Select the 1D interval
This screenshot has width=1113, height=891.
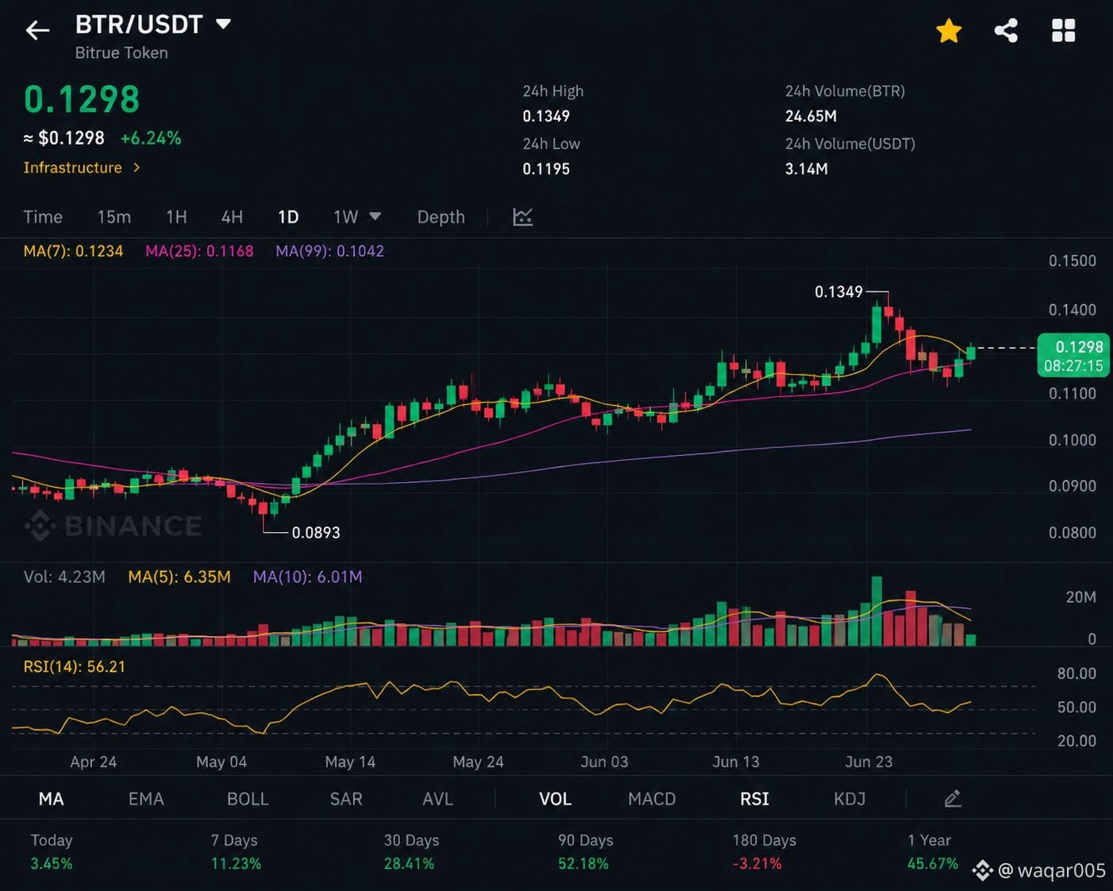(x=288, y=217)
